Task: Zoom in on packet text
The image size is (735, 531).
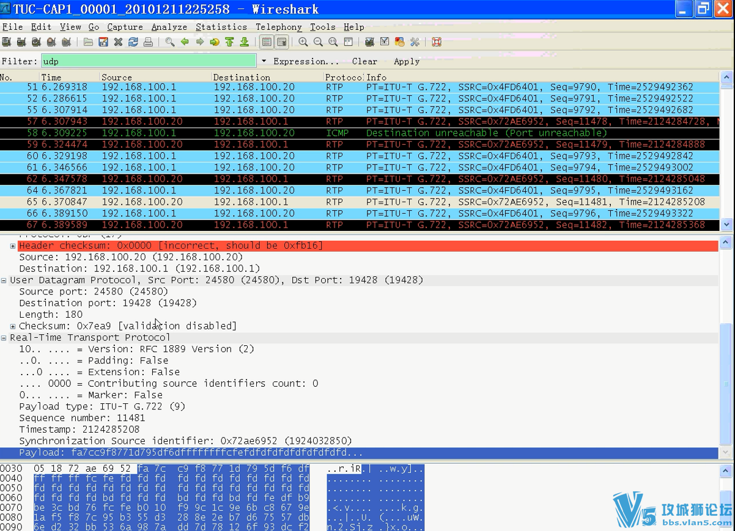Action: tap(303, 42)
